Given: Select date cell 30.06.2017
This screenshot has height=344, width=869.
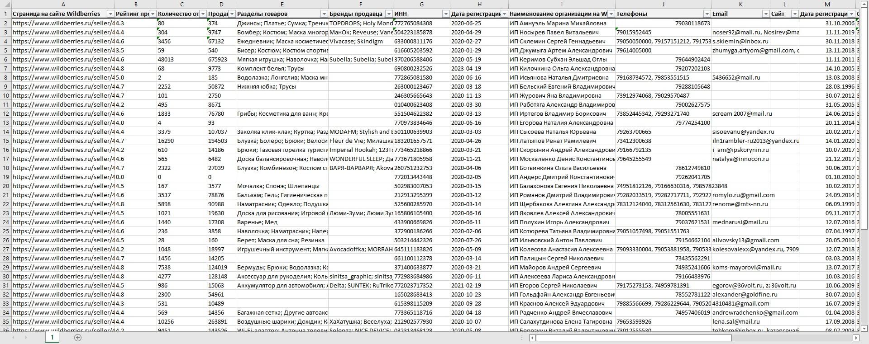Looking at the screenshot, I should [827, 168].
